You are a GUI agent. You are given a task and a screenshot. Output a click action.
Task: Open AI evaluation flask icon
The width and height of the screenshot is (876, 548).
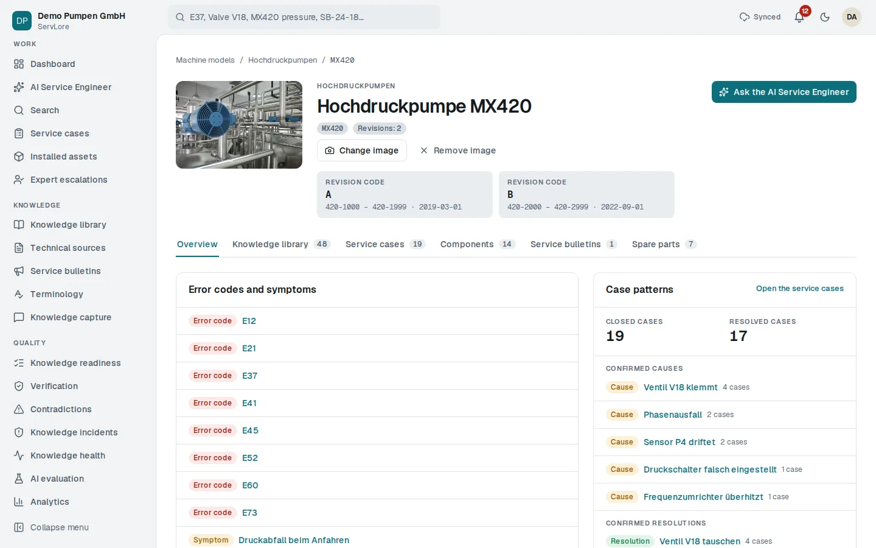pyautogui.click(x=19, y=479)
